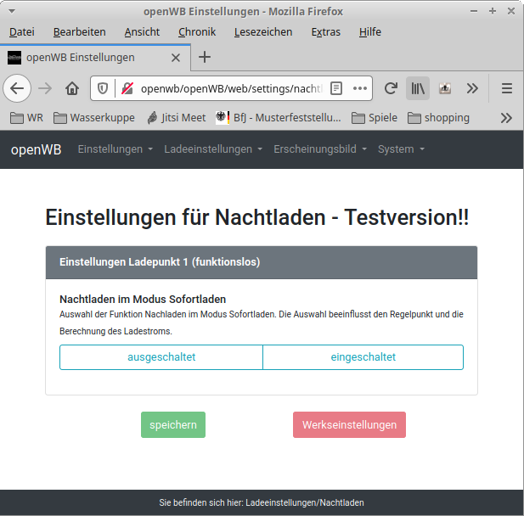The width and height of the screenshot is (524, 516).
Task: Expand the Erscheinungsbild dropdown
Action: tap(320, 149)
